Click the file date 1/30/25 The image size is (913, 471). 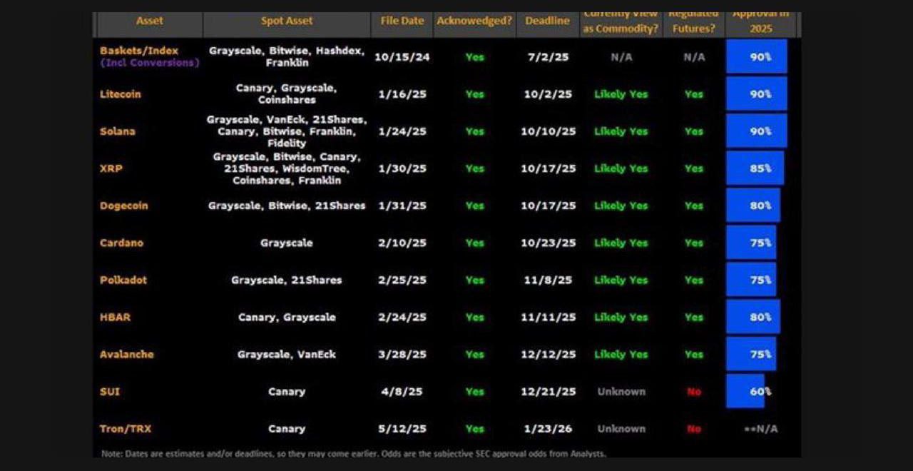click(402, 168)
